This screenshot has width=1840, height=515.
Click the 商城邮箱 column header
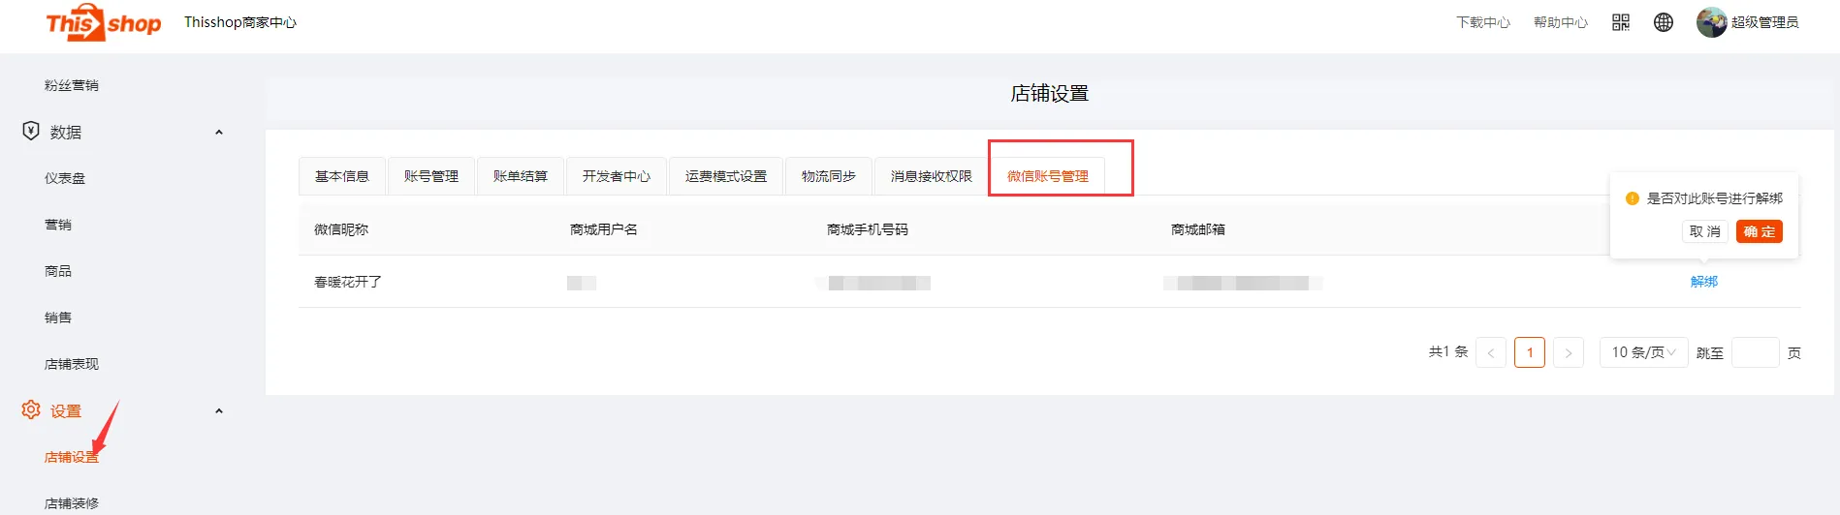1198,229
